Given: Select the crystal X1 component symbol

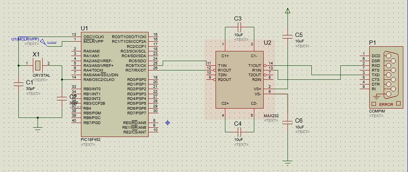Looking at the screenshot, I should point(38,65).
